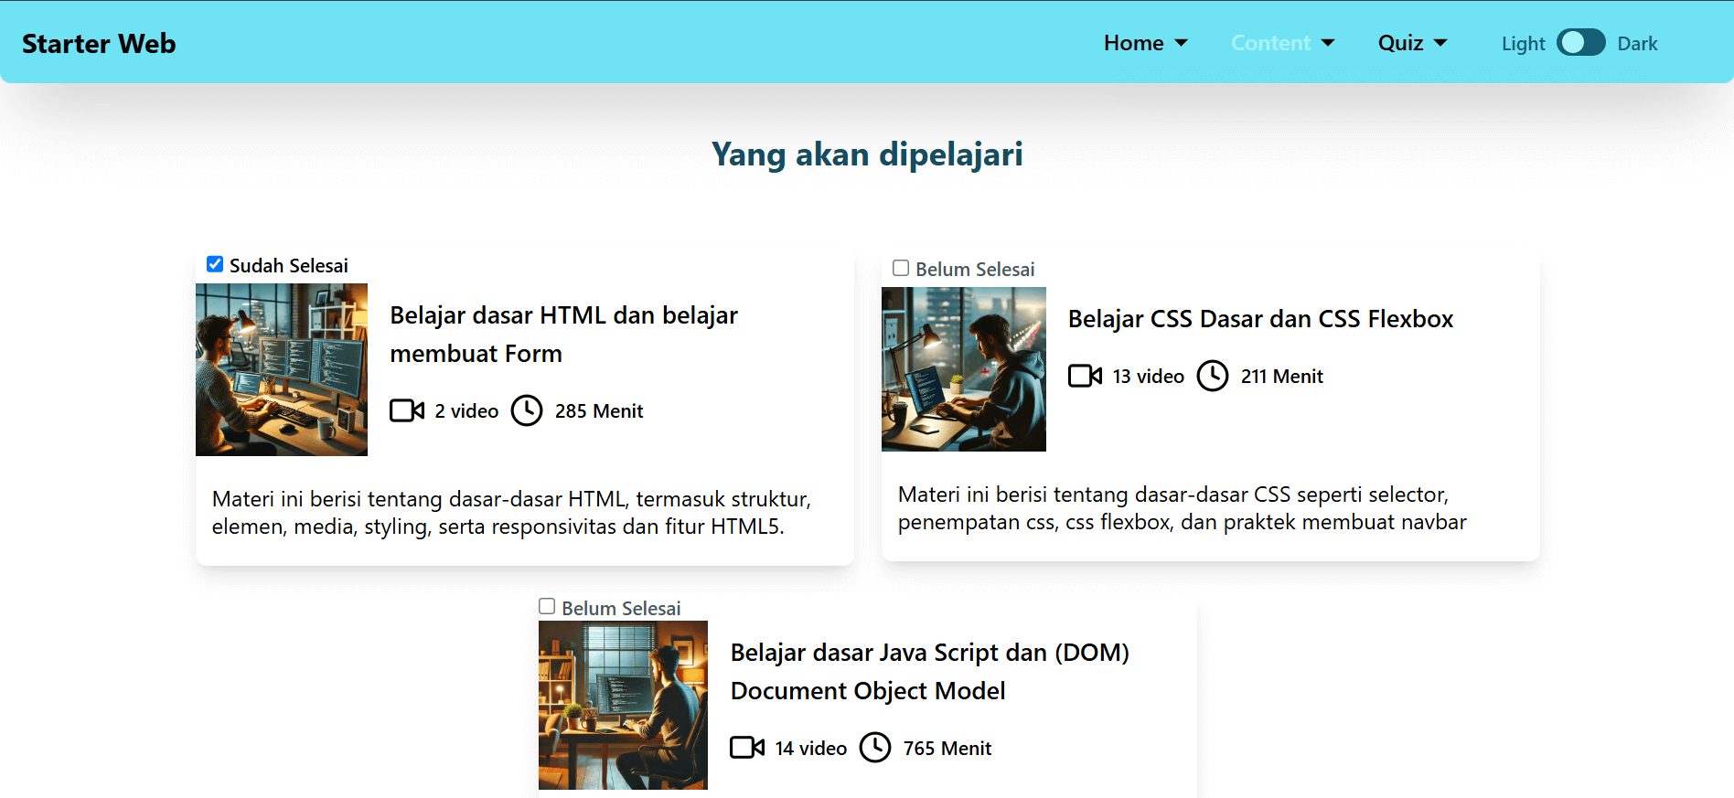Click the Starter Web brand link

point(99,43)
